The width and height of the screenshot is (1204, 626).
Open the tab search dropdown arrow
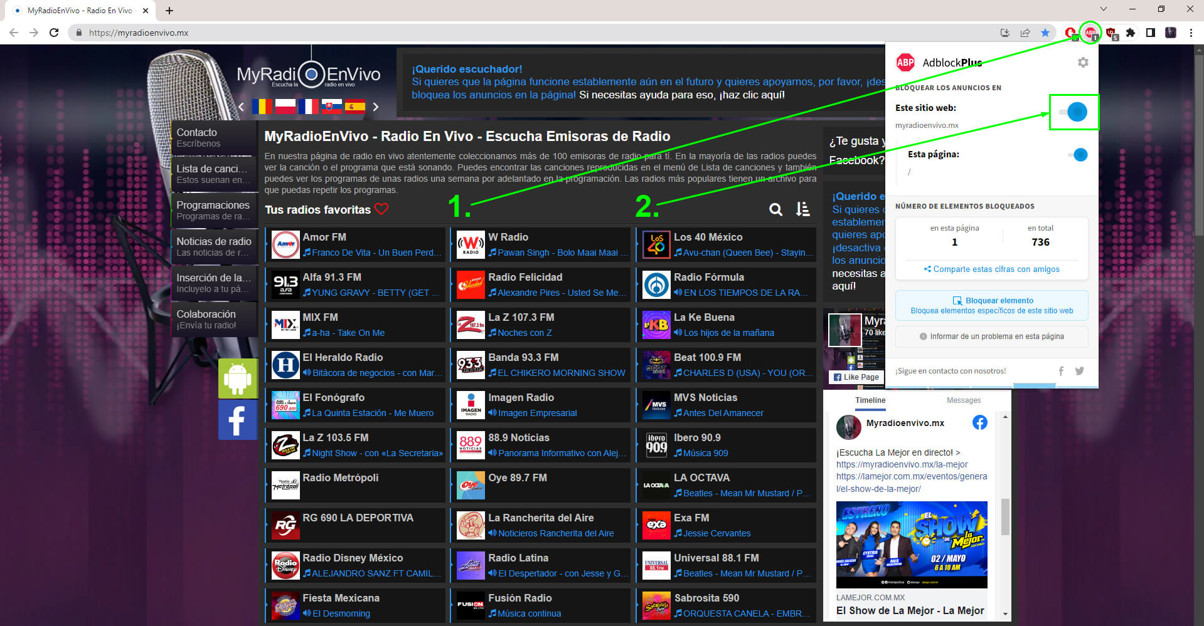[1104, 9]
